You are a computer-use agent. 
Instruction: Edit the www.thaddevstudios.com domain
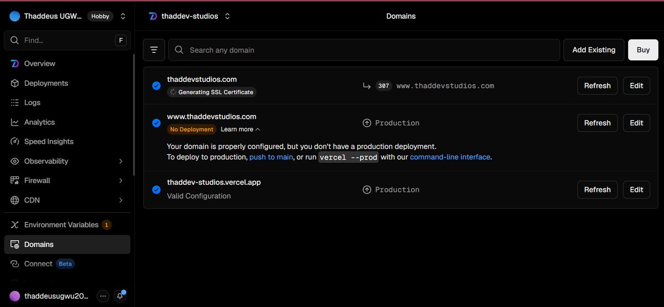click(636, 123)
